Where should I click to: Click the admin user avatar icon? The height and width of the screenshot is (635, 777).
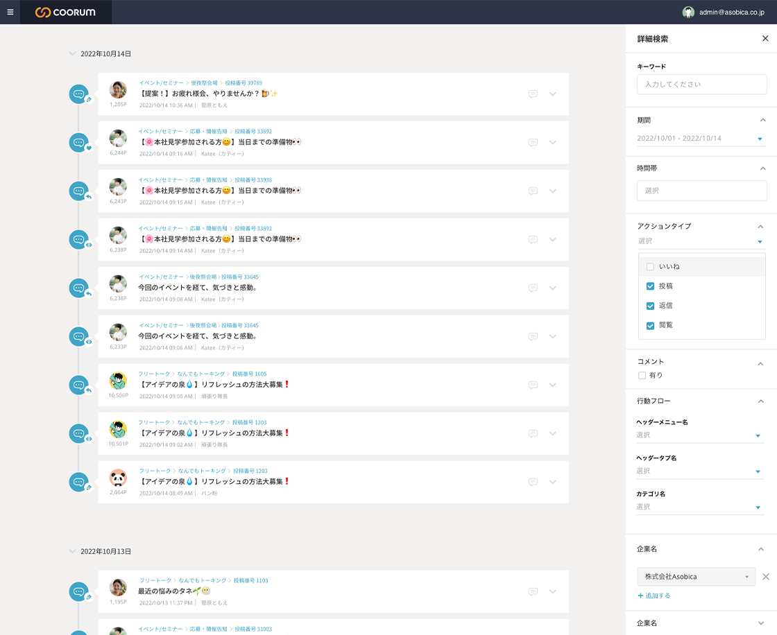[x=688, y=12]
